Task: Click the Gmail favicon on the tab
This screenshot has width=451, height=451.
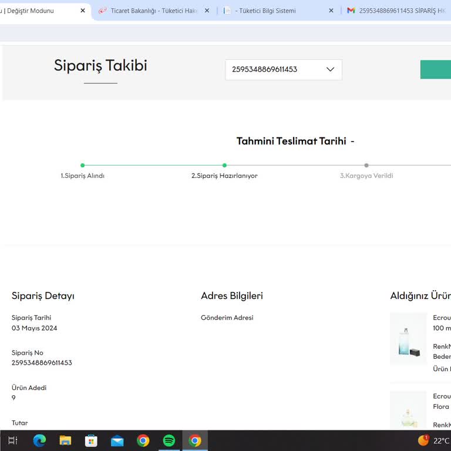Action: coord(351,11)
